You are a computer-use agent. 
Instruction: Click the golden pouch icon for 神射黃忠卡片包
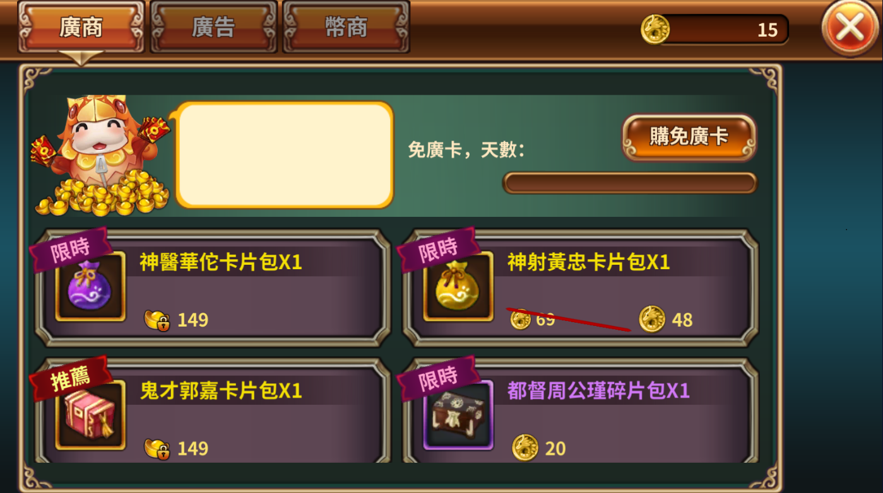(458, 287)
